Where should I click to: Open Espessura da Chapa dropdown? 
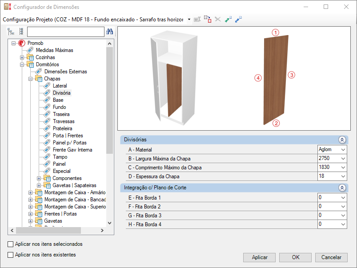(343, 176)
